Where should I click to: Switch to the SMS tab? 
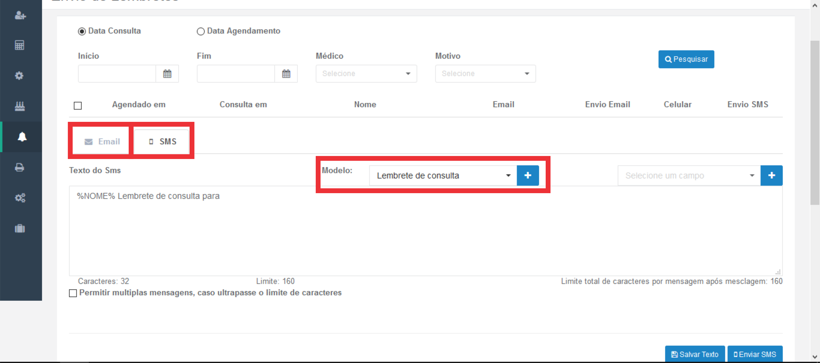click(x=162, y=141)
